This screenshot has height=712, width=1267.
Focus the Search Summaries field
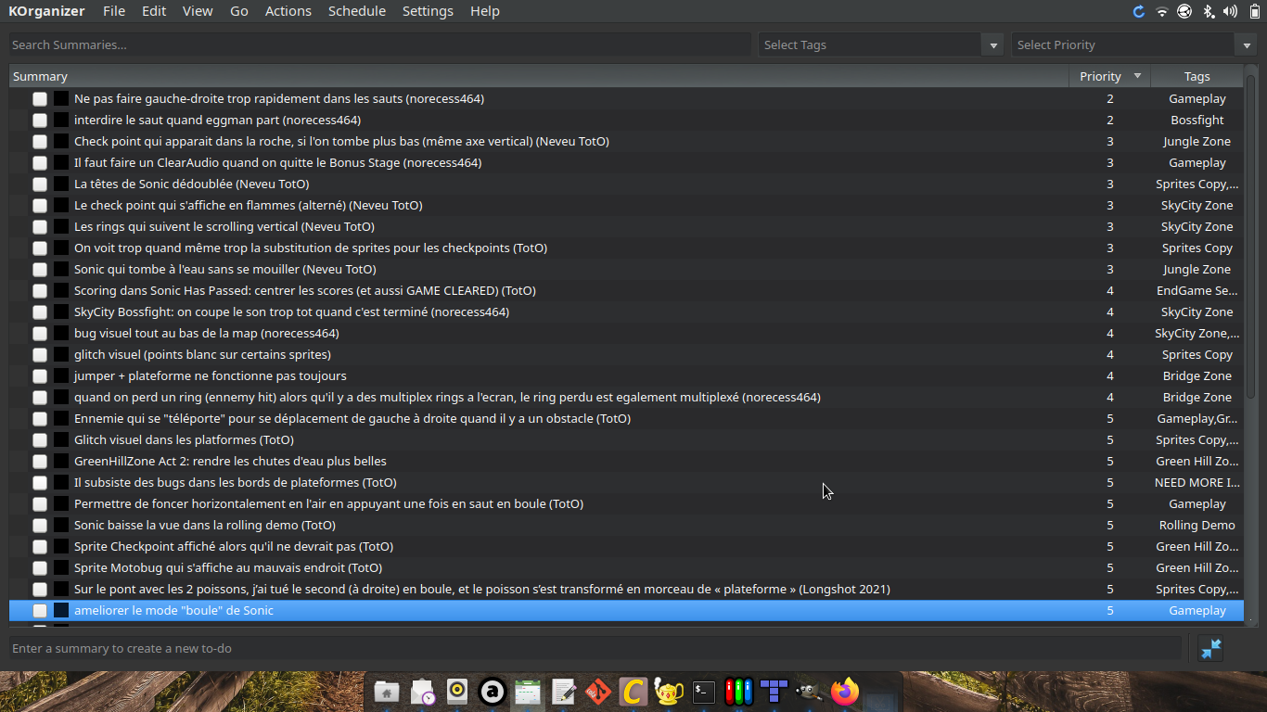379,44
